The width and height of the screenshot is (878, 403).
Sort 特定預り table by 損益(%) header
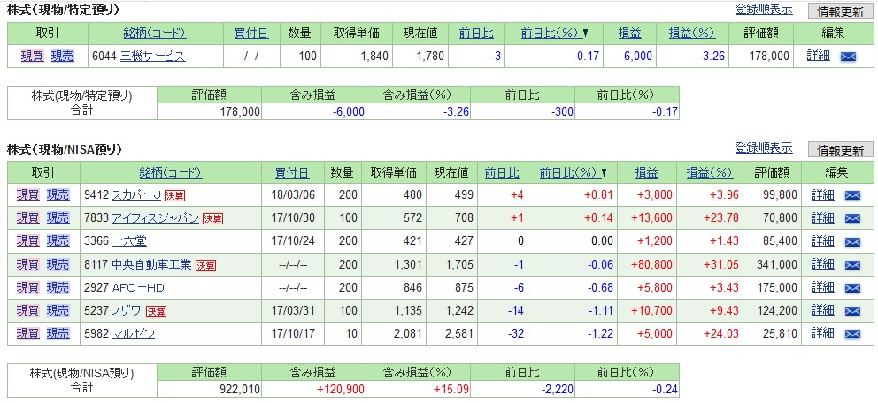pyautogui.click(x=692, y=33)
